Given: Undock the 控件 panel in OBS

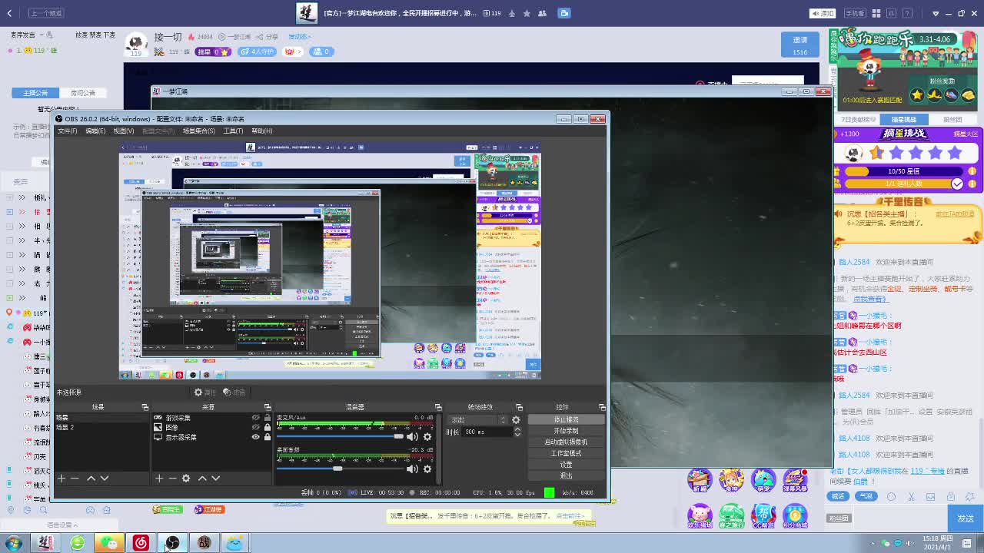Looking at the screenshot, I should [x=602, y=407].
